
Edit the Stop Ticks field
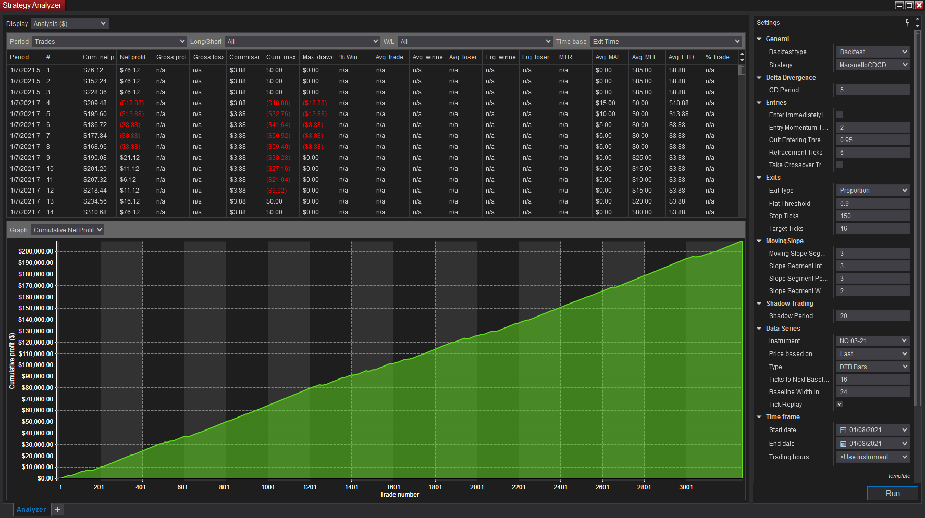pyautogui.click(x=873, y=216)
